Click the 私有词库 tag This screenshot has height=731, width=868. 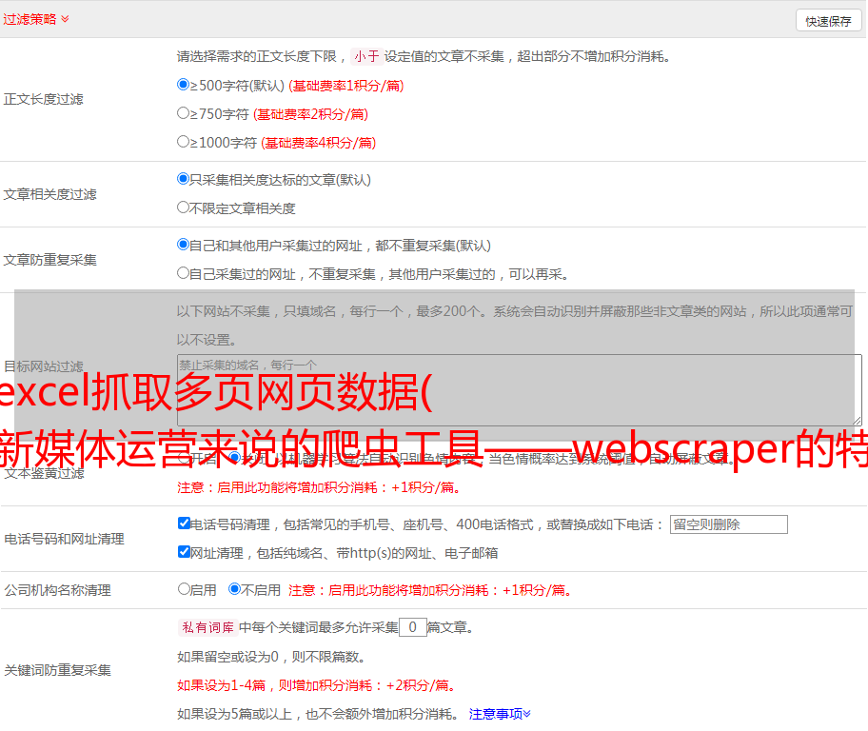(x=207, y=627)
